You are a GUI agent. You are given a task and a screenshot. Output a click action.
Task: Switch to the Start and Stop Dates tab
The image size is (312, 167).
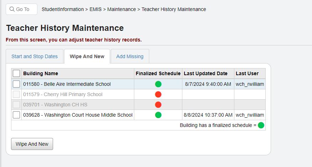tap(35, 56)
